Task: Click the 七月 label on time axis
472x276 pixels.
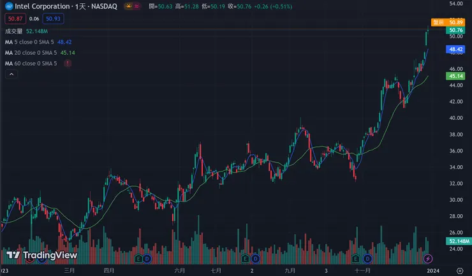Action: pyautogui.click(x=216, y=271)
